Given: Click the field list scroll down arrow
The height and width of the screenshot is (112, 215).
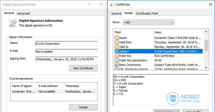Looking at the screenshot, I should click(x=206, y=67).
